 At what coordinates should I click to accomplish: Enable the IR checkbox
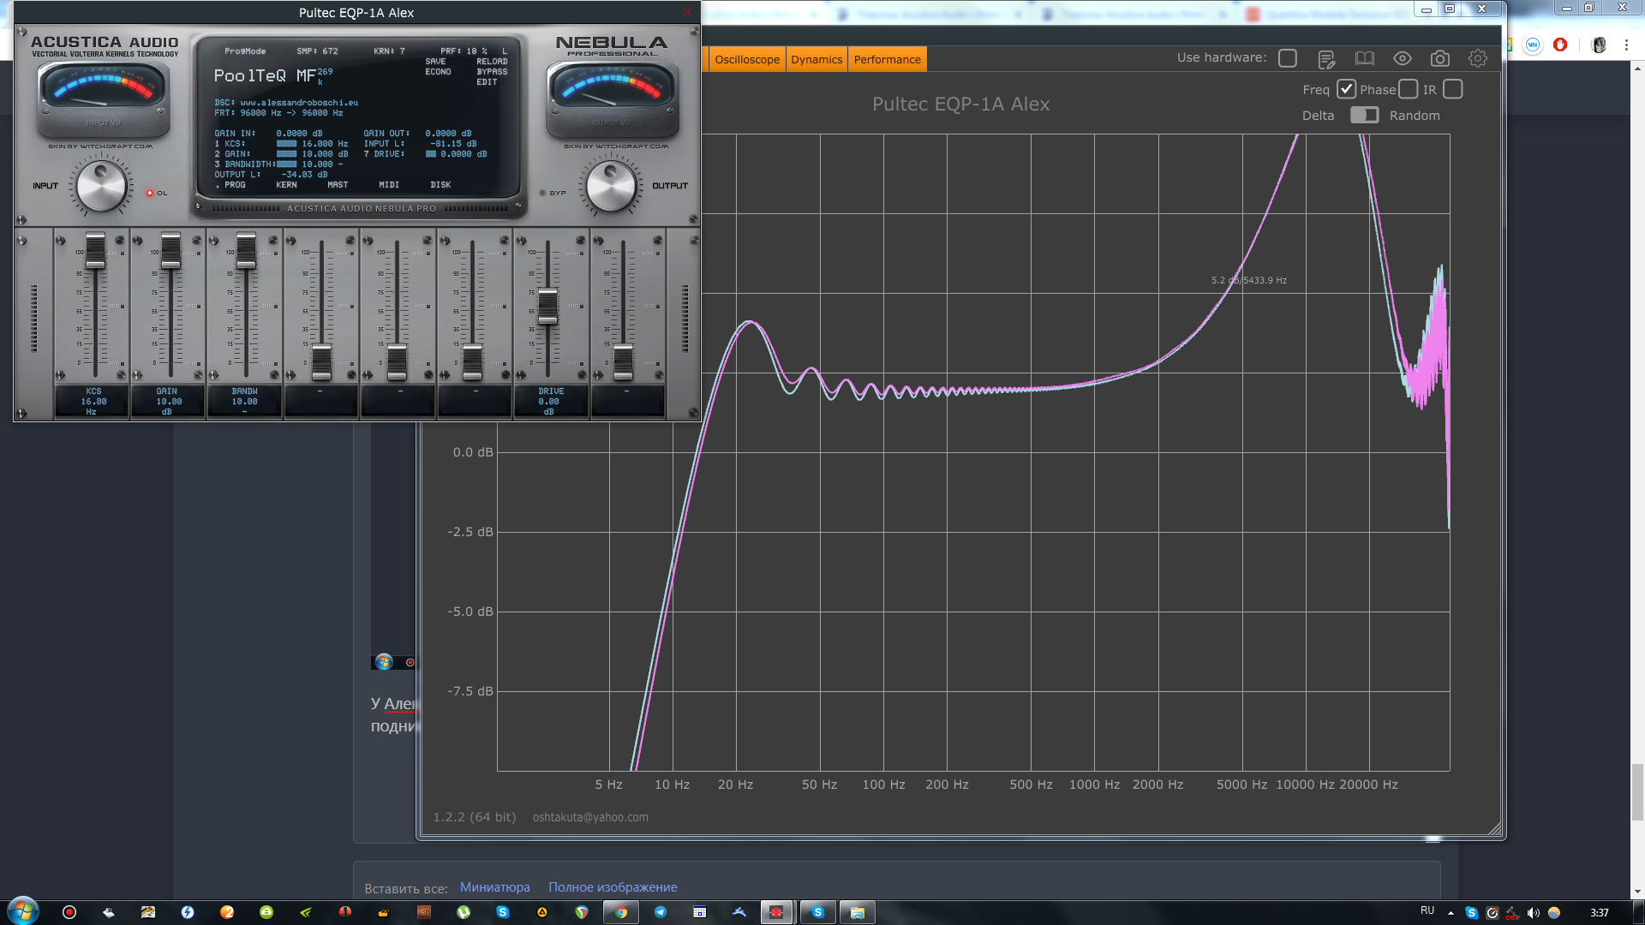tap(1452, 89)
